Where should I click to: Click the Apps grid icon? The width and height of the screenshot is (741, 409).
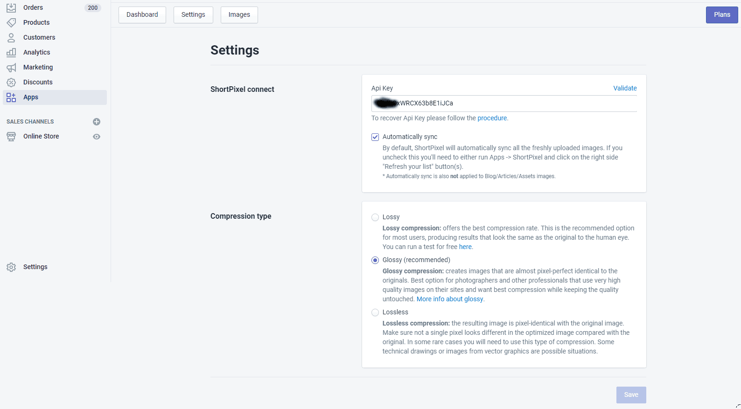point(11,97)
